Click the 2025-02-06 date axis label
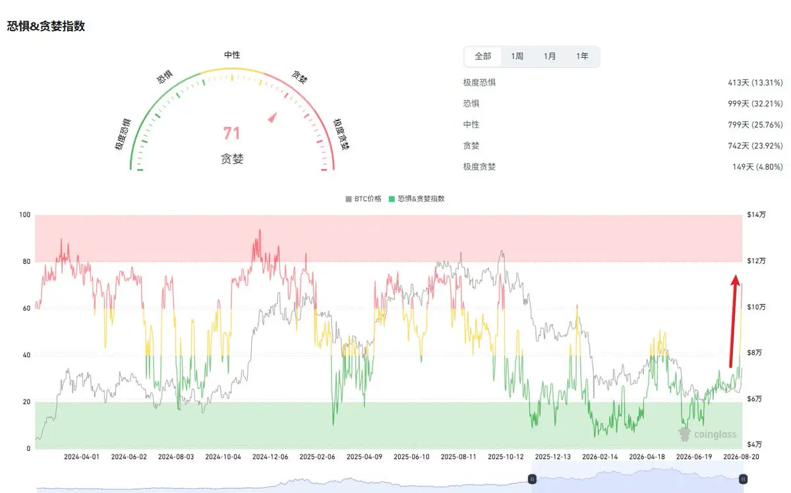Image resolution: width=791 pixels, height=493 pixels. [x=318, y=456]
